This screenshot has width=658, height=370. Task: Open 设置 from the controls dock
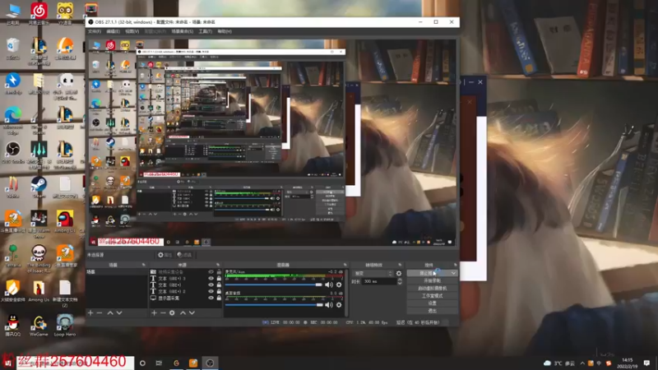[433, 303]
